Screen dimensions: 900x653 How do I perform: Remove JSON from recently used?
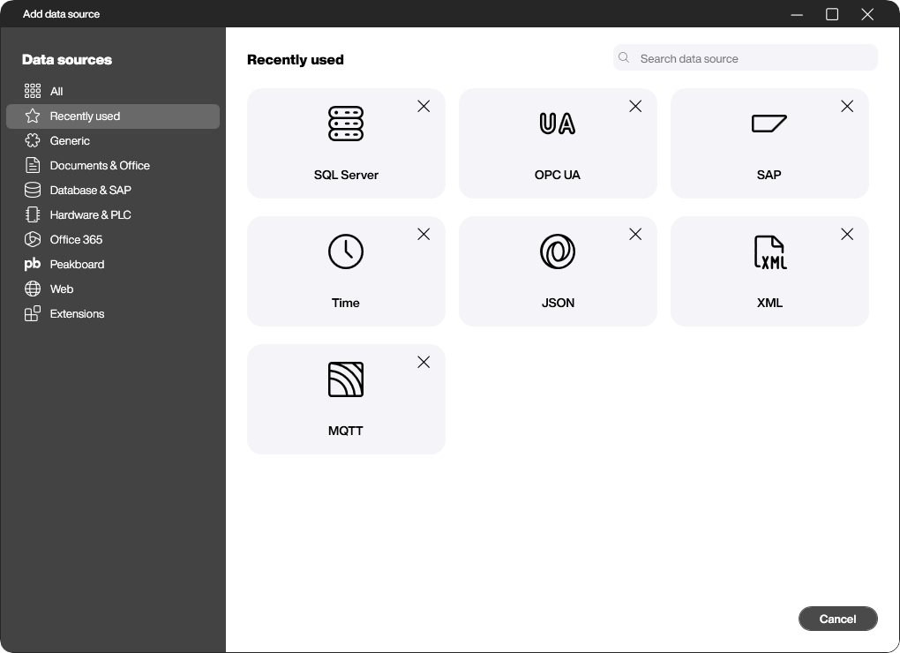point(635,234)
